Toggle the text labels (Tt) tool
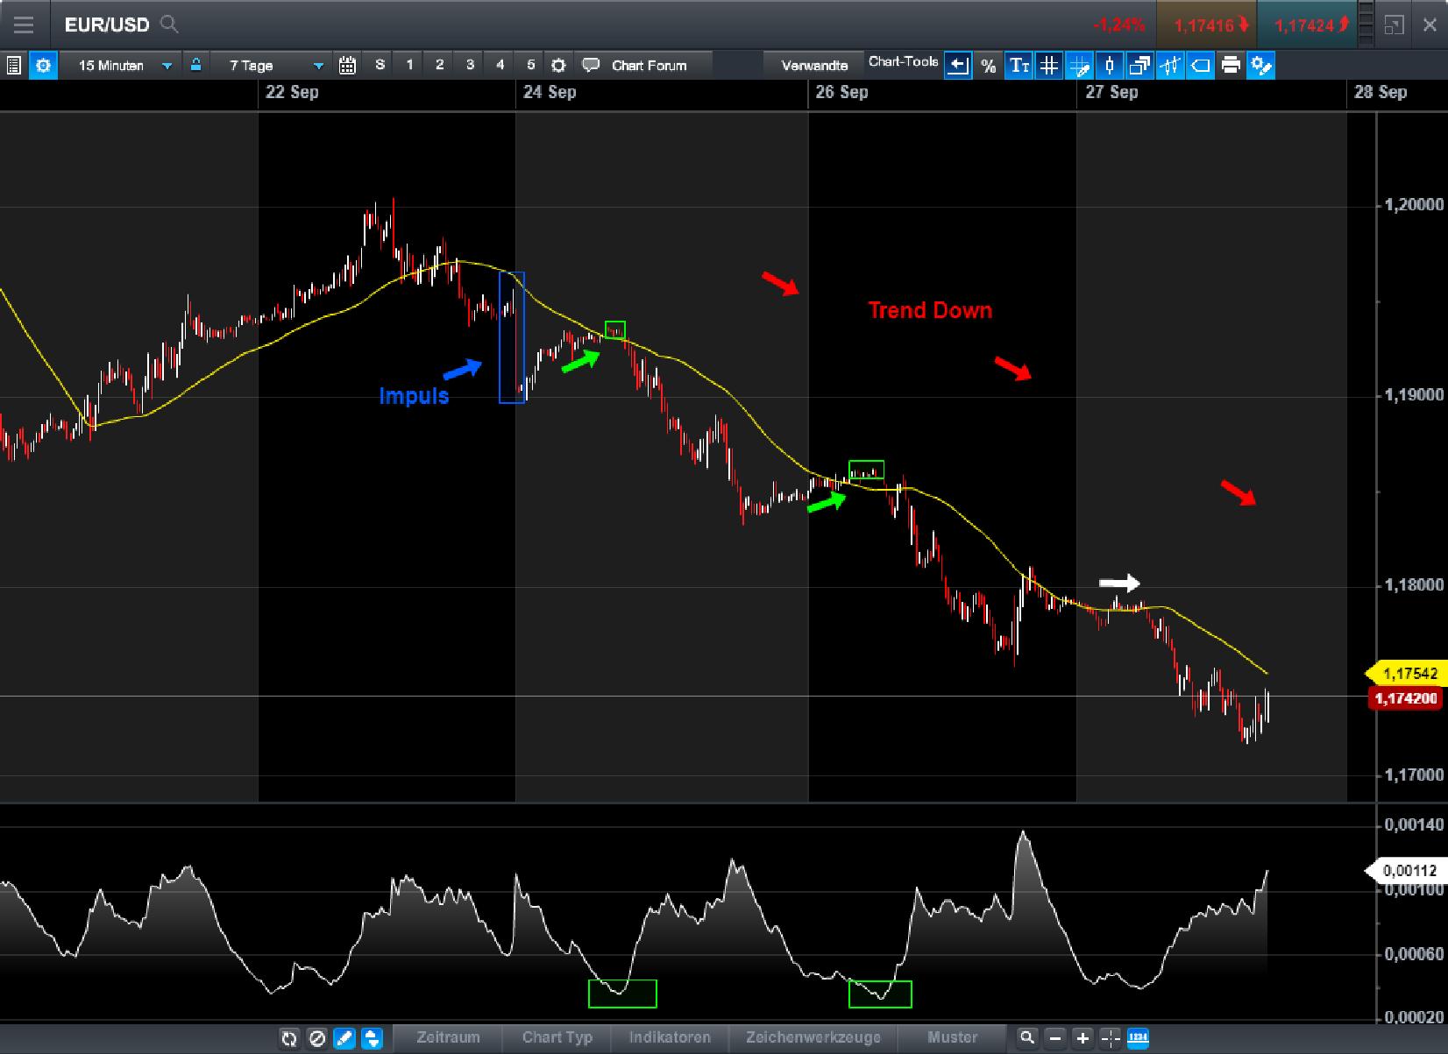The image size is (1448, 1054). click(x=1019, y=65)
